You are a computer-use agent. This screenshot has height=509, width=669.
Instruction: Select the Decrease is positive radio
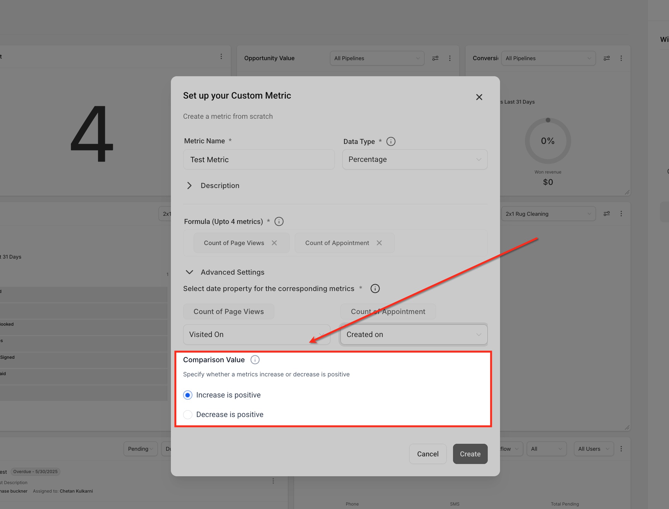click(x=188, y=415)
